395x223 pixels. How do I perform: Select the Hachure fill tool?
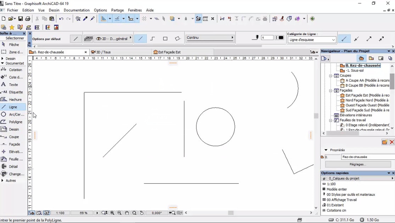tap(13, 100)
